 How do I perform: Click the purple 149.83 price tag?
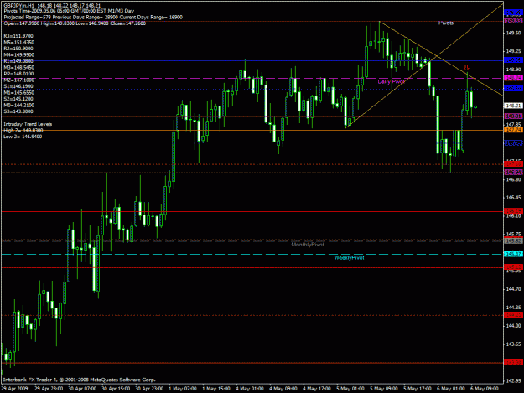coord(513,21)
